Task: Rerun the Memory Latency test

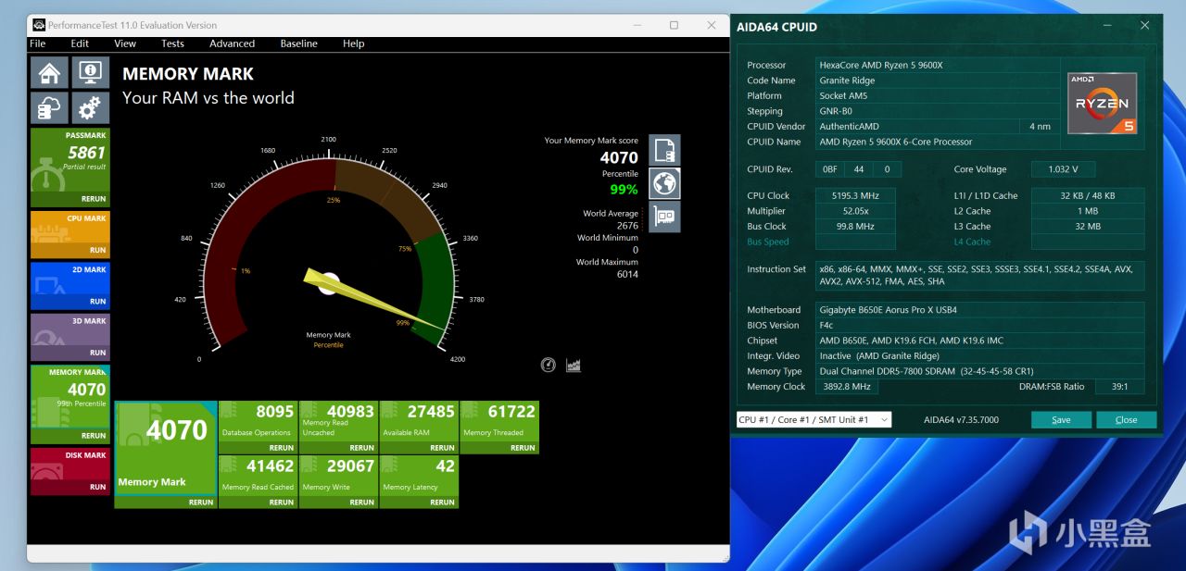Action: (443, 503)
